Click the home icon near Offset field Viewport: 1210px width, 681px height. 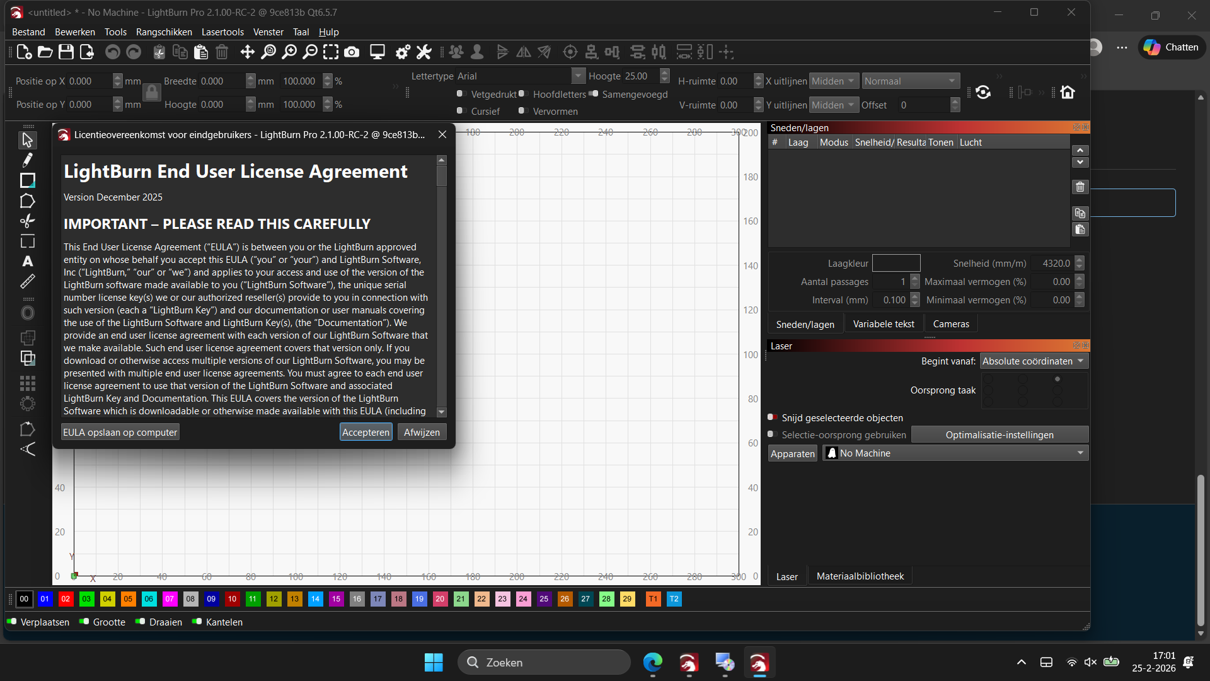click(1068, 92)
